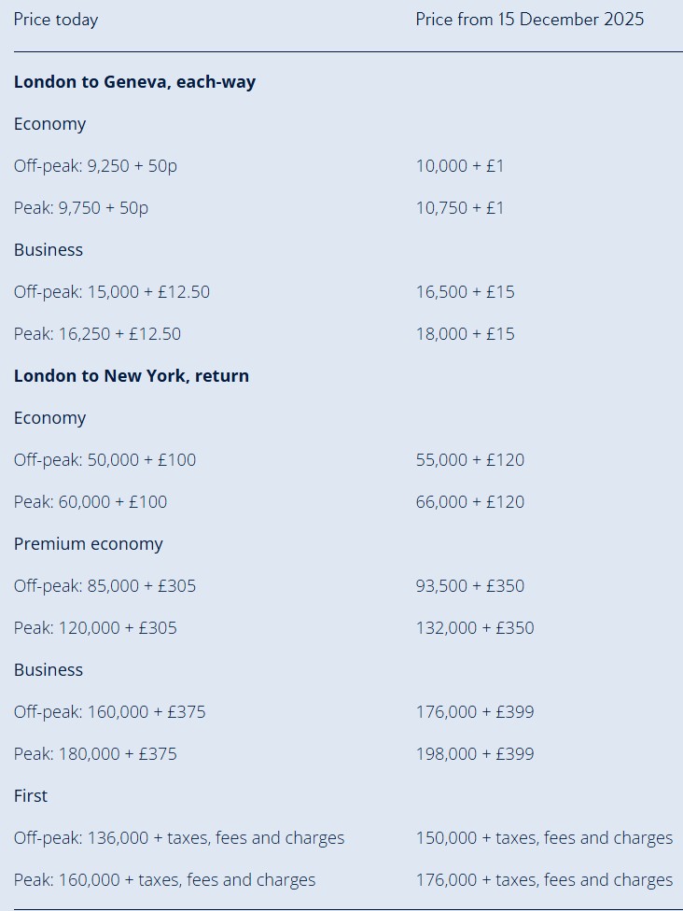
Task: Click 'Off-peak: 50,000 + £100' economy price
Action: (105, 460)
